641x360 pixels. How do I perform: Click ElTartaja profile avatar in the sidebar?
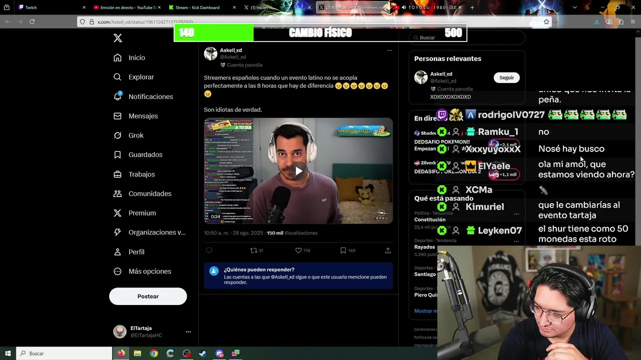(120, 331)
